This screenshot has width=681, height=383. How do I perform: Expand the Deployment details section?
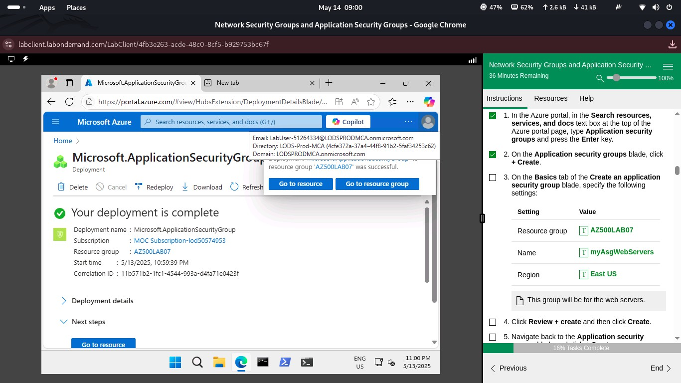click(x=64, y=301)
